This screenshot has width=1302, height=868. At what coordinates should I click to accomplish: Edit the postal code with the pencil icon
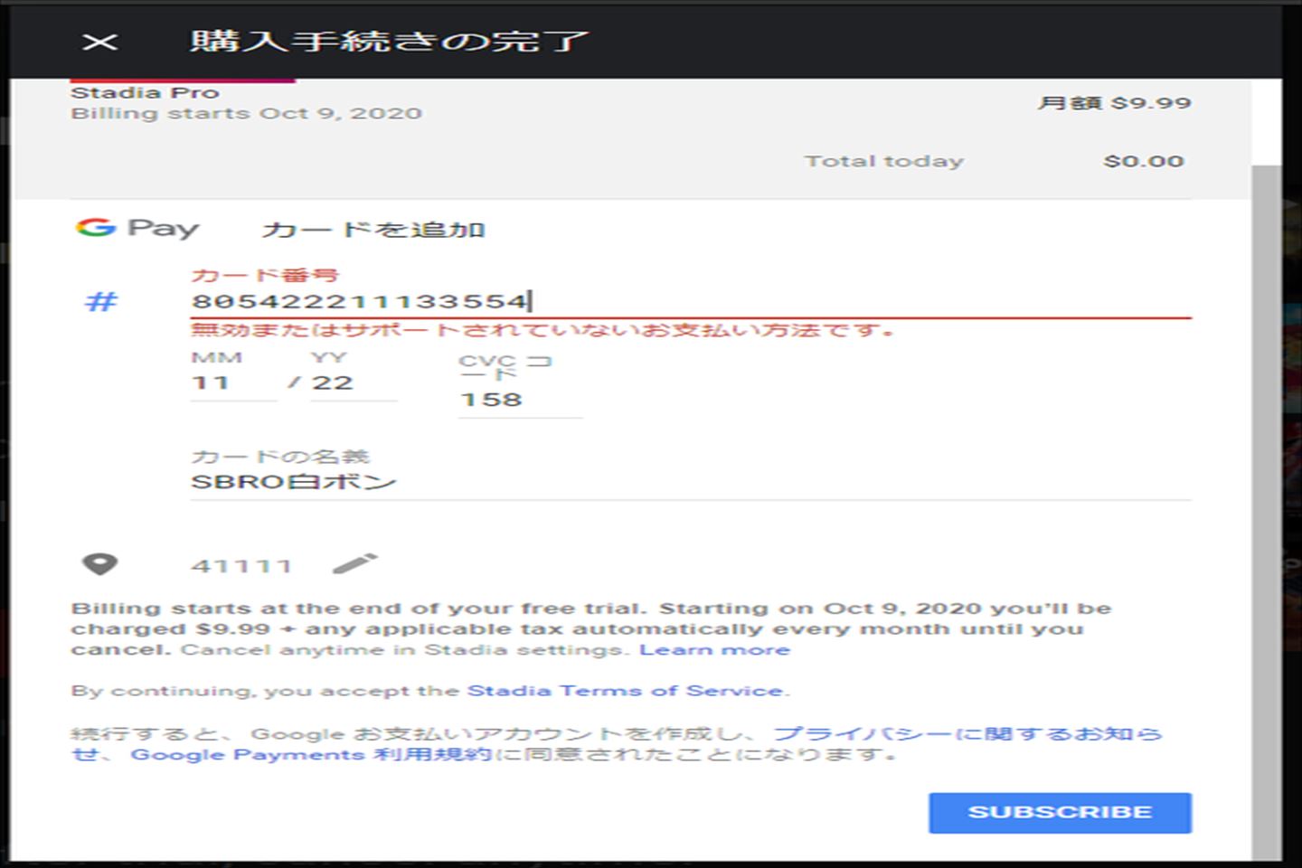pyautogui.click(x=354, y=564)
